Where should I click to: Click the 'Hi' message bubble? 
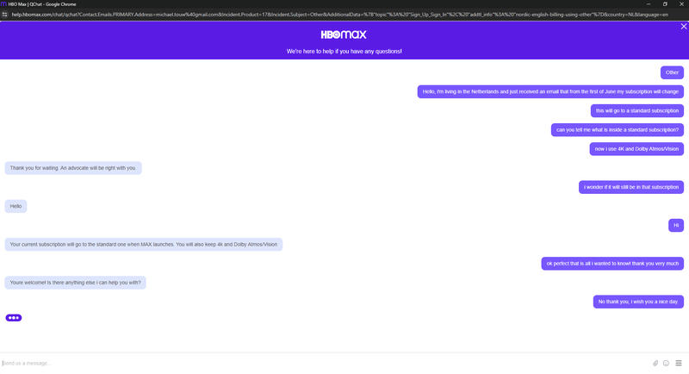point(676,226)
